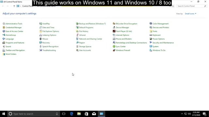Screen dimensions: 209x117
Task: Open the Recovery link
Action: [x=46, y=43]
